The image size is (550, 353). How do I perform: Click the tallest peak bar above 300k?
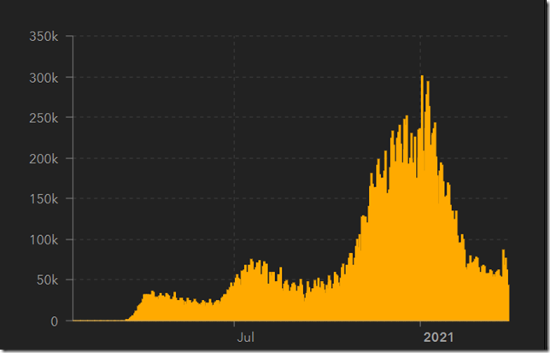422,198
